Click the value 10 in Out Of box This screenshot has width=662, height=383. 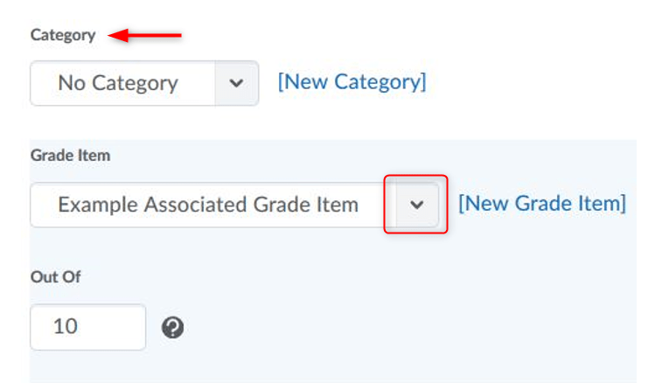[x=65, y=327]
